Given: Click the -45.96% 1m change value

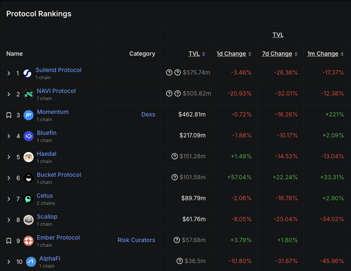Looking at the screenshot, I should (x=332, y=261).
